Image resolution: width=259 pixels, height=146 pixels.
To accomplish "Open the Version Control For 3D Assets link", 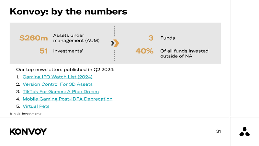I will pos(57,84).
